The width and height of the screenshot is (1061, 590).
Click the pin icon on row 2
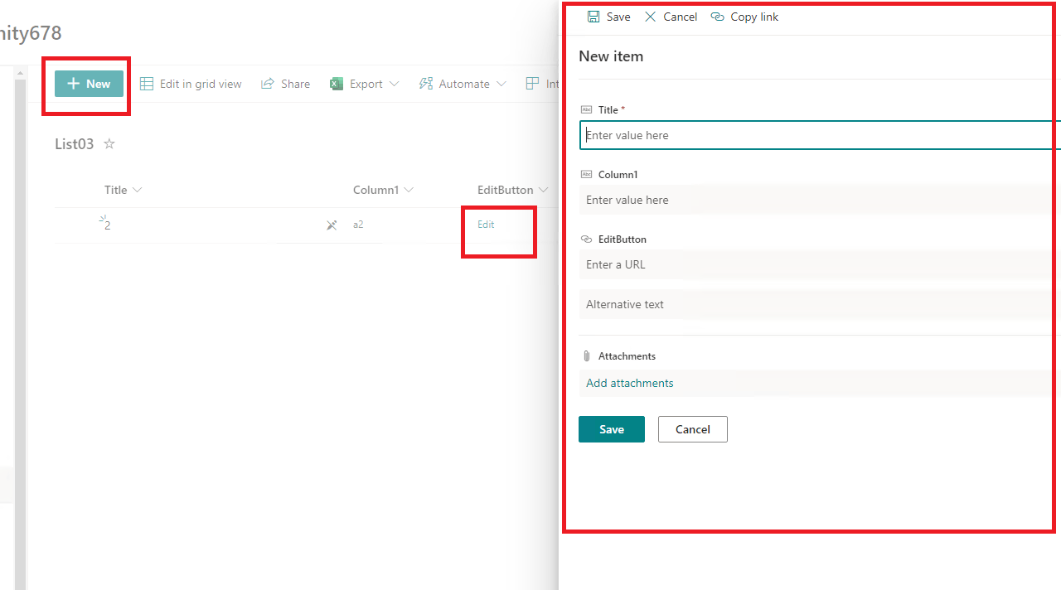click(x=332, y=225)
